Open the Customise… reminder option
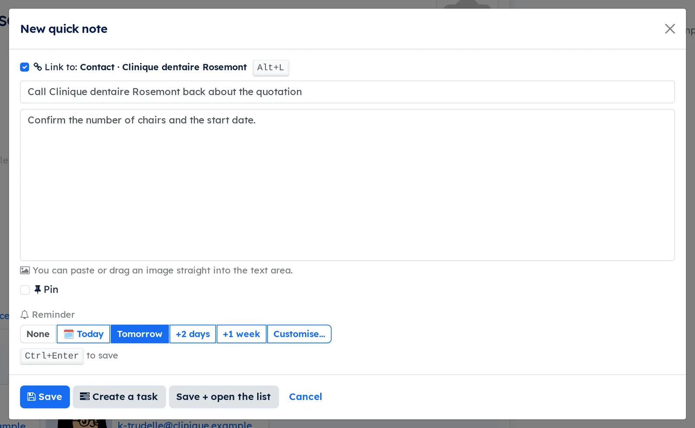 pyautogui.click(x=299, y=334)
